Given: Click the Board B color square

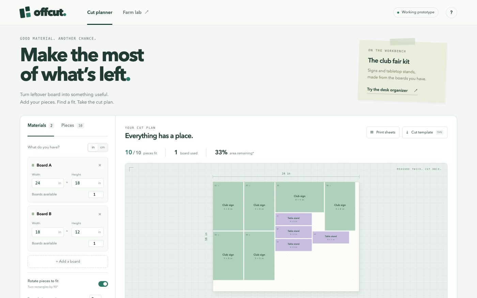Looking at the screenshot, I should 33,214.
